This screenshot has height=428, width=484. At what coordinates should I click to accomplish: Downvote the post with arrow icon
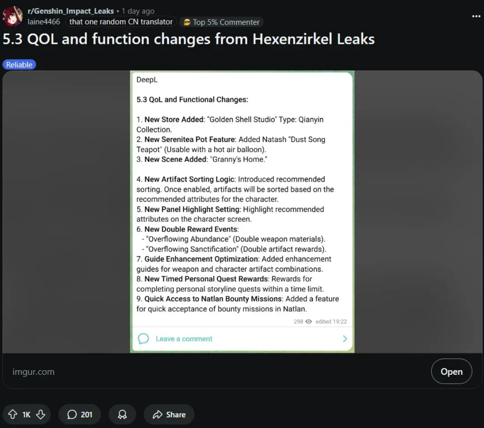click(41, 414)
